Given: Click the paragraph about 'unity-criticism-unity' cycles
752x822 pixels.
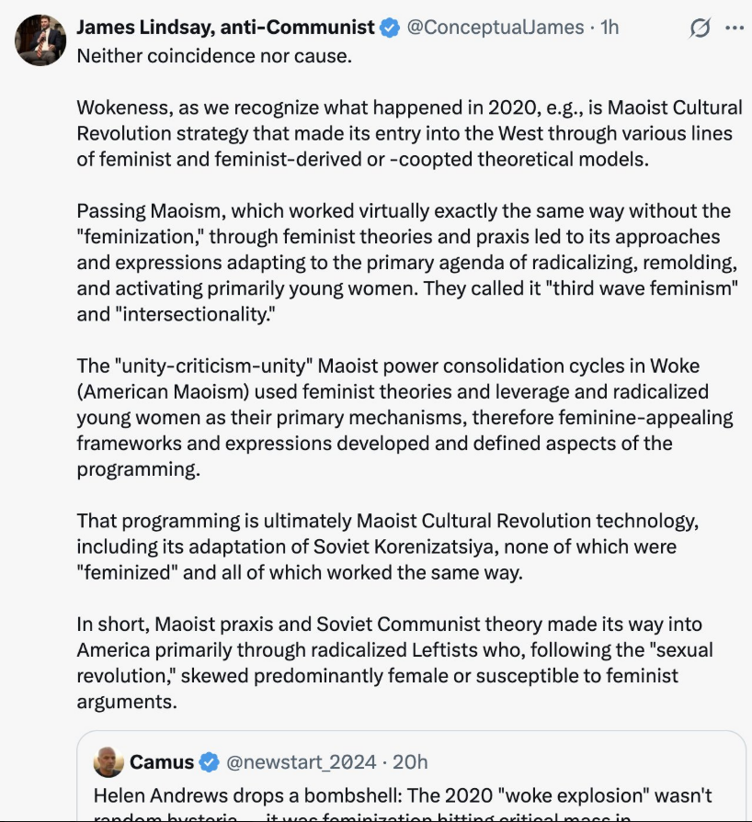Looking at the screenshot, I should pos(404,418).
